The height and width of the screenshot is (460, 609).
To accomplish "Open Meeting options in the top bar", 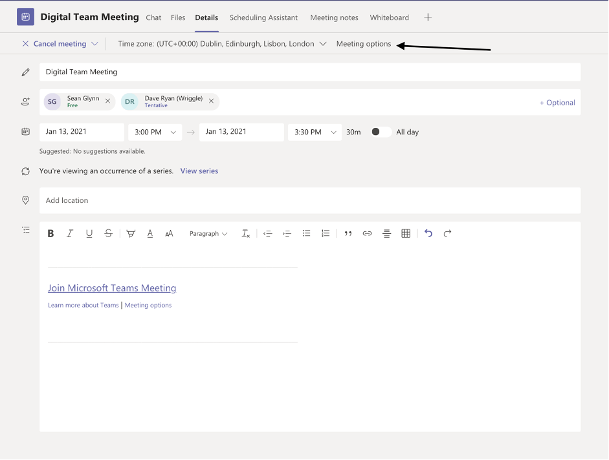I will (364, 44).
